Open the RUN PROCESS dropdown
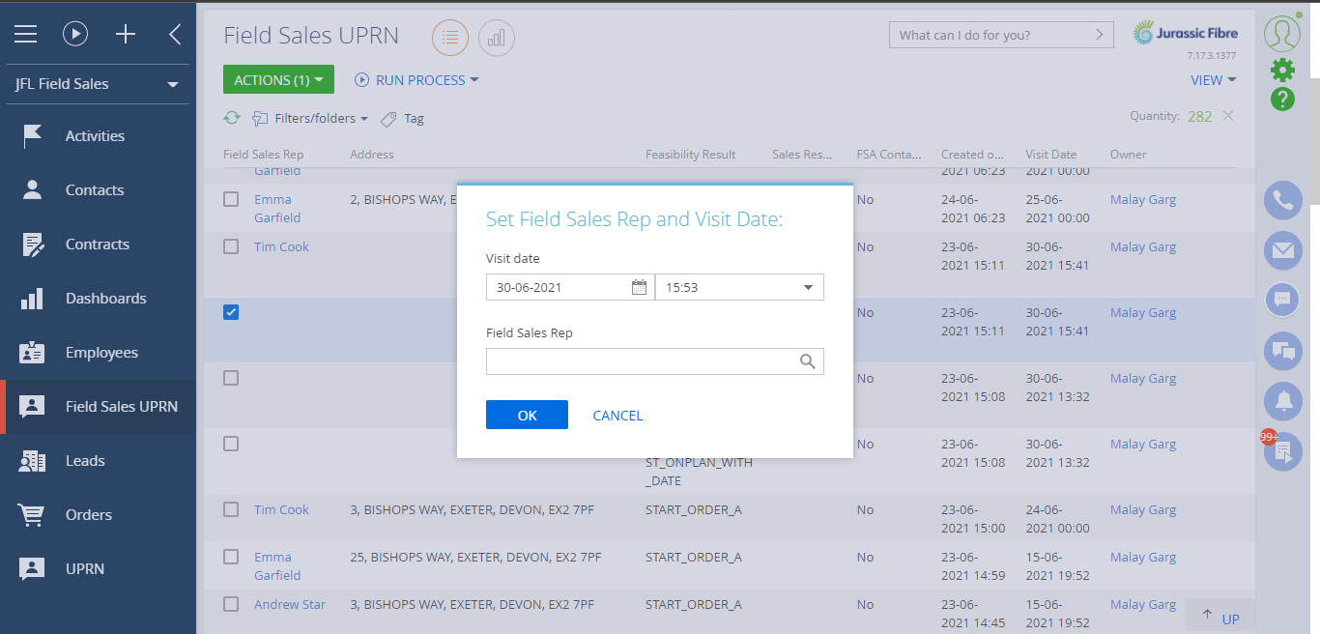This screenshot has width=1320, height=634. click(x=416, y=80)
